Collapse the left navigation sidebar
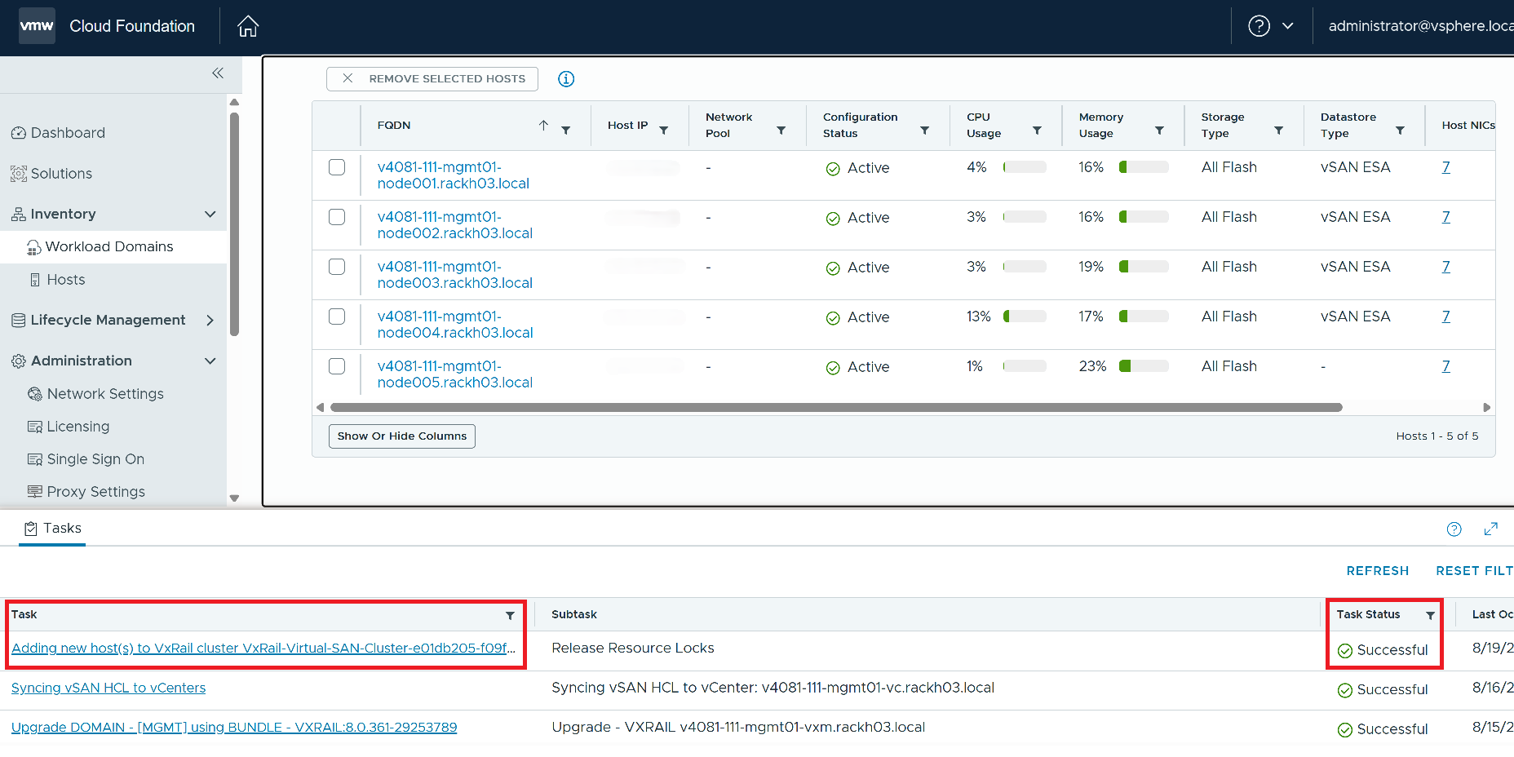Image resolution: width=1514 pixels, height=757 pixels. click(x=218, y=73)
